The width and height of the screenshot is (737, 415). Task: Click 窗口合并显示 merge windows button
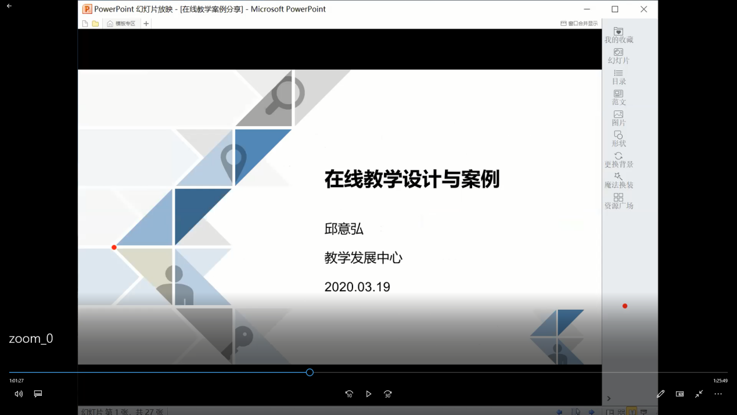[579, 24]
